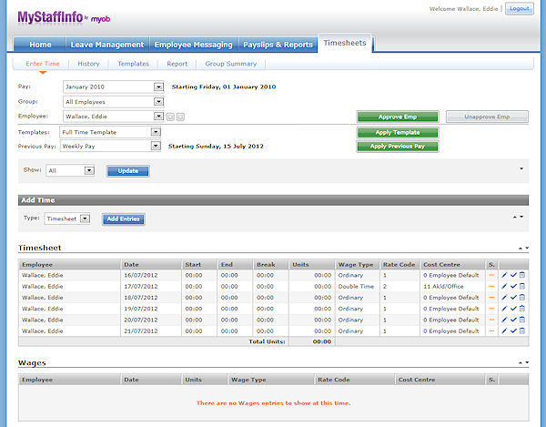
Task: Open the Payslips & Reports tab
Action: tap(277, 45)
